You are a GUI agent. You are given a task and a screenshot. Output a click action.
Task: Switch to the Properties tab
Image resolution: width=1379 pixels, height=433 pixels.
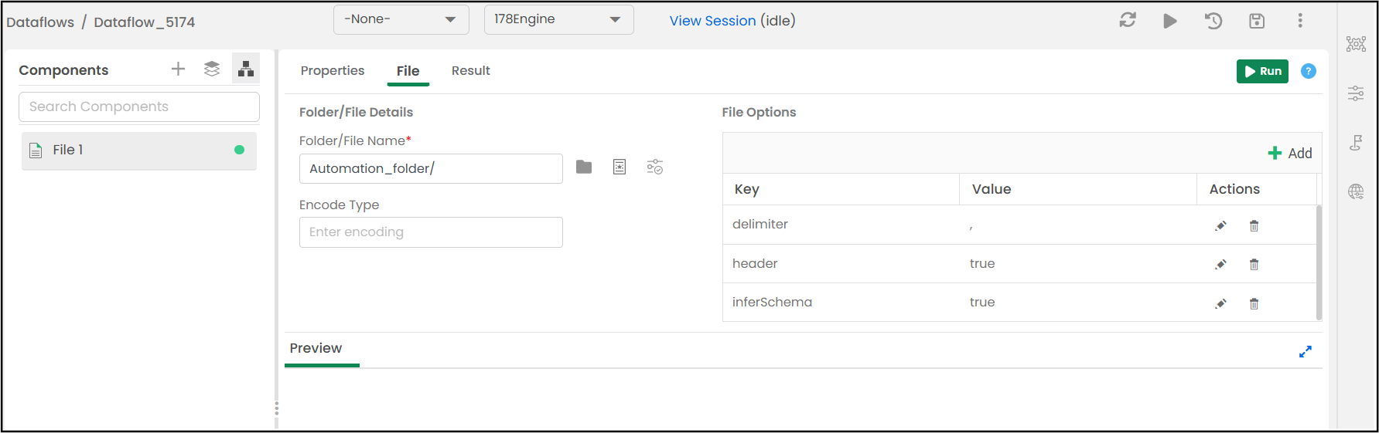click(333, 71)
